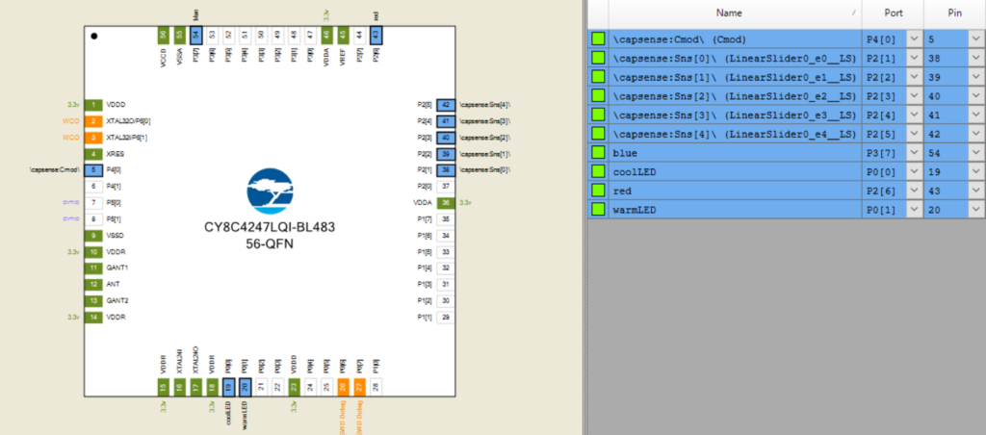
Task: Select pin 20 warmLED on chip
Action: point(245,387)
